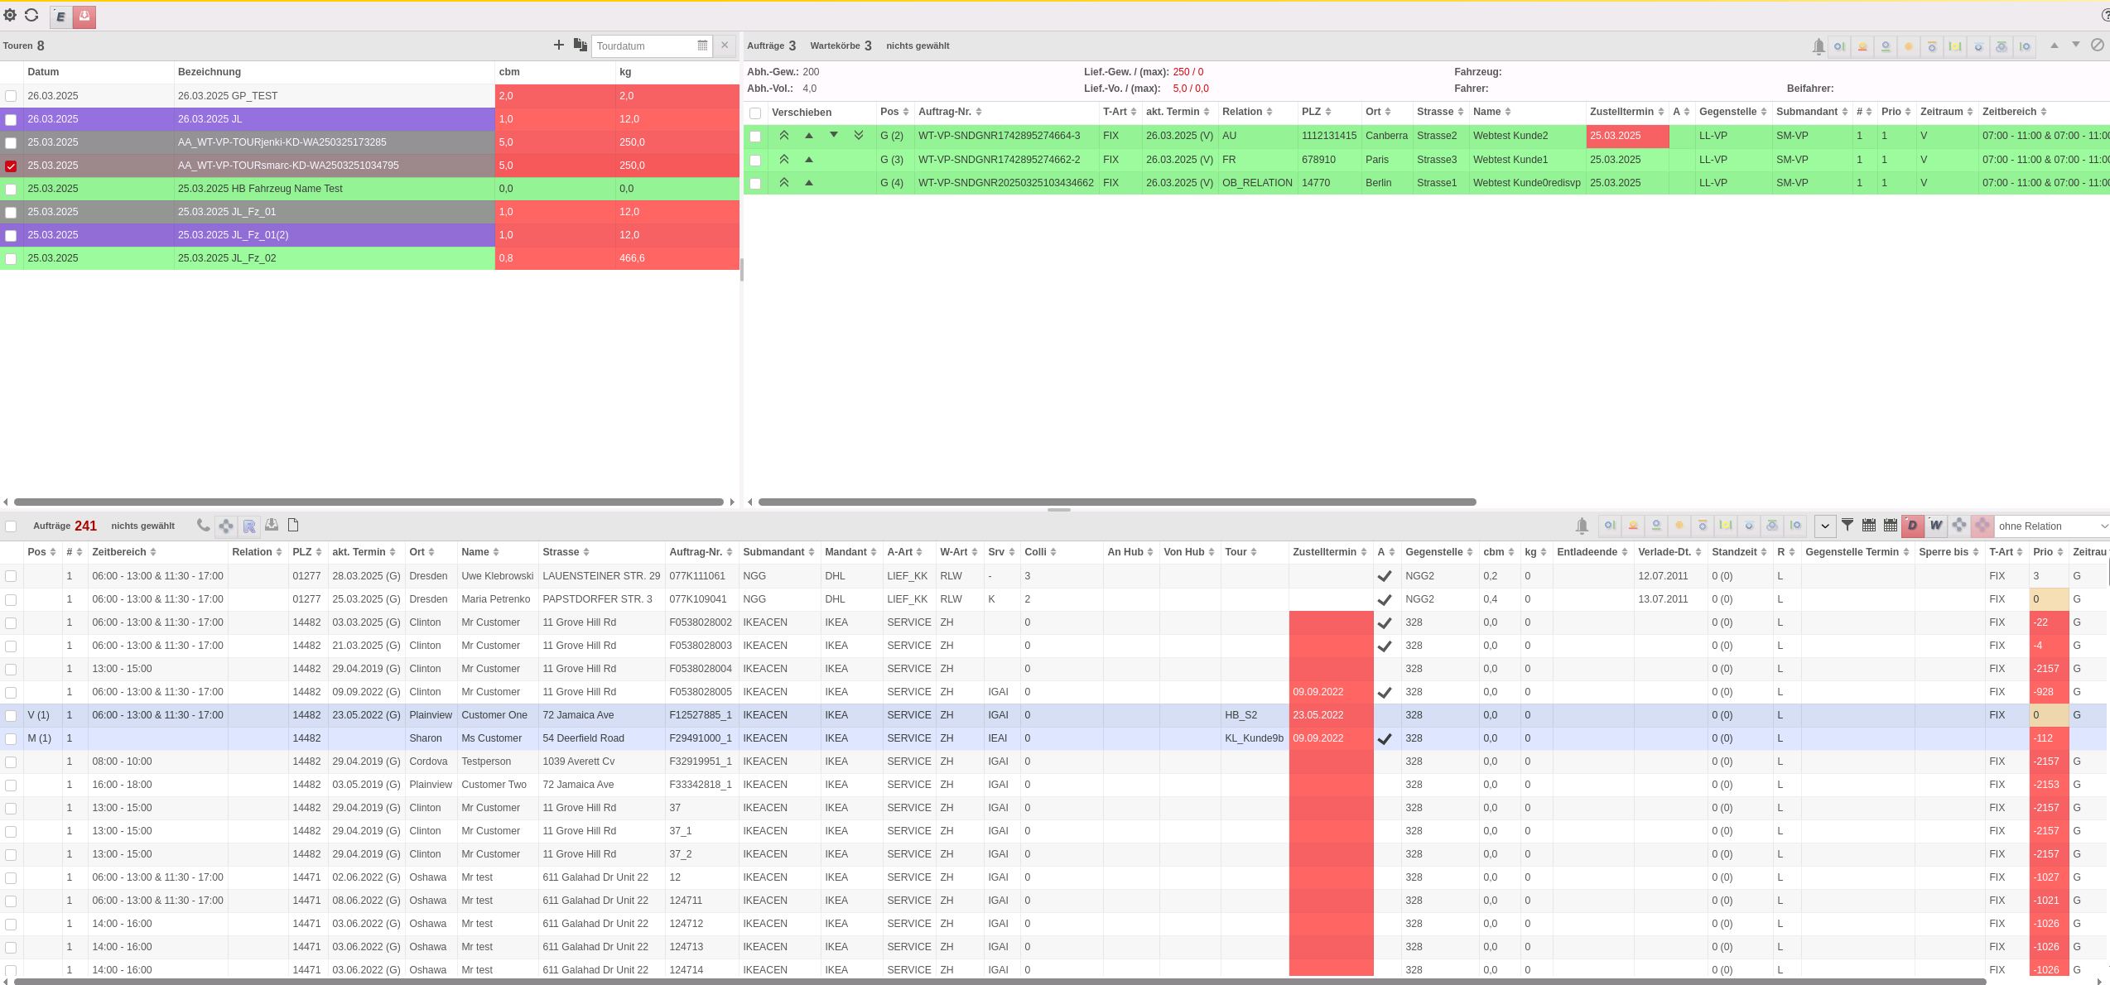
Task: Check the box for the V (1) Plainview row
Action: tap(11, 715)
